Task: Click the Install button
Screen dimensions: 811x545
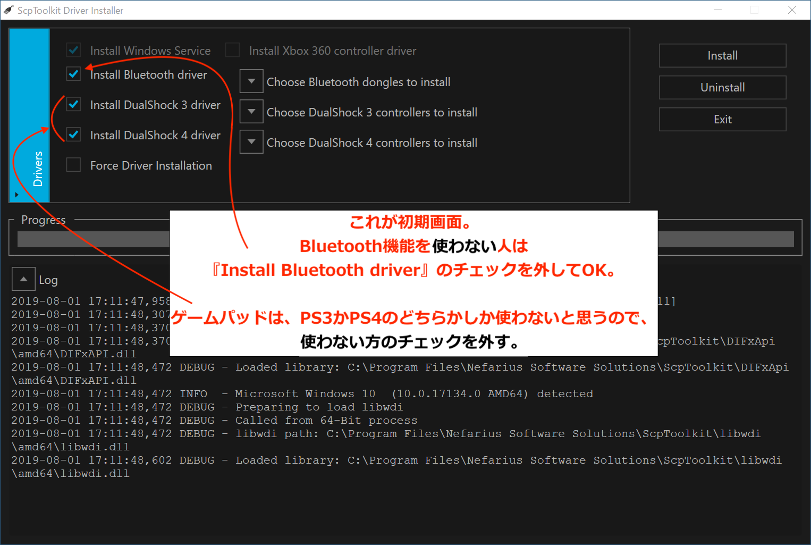Action: pos(722,56)
